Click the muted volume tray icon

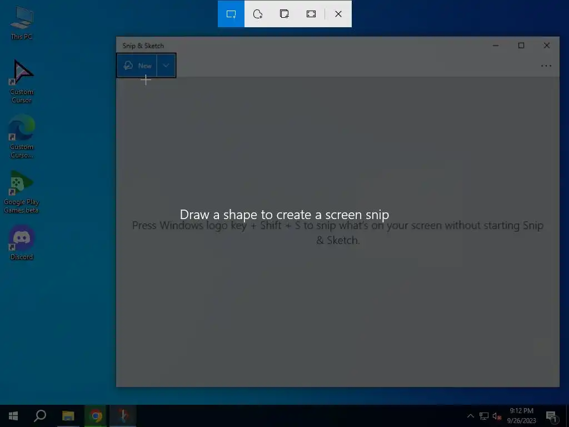(497, 416)
